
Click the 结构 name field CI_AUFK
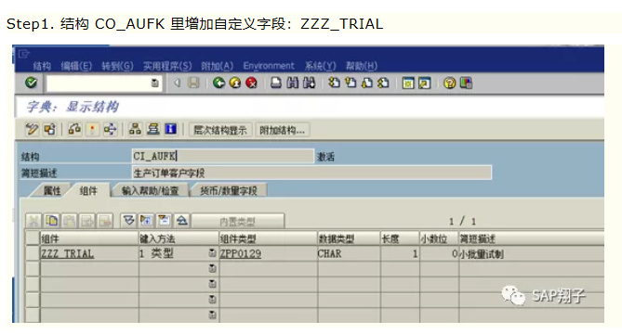tap(222, 156)
